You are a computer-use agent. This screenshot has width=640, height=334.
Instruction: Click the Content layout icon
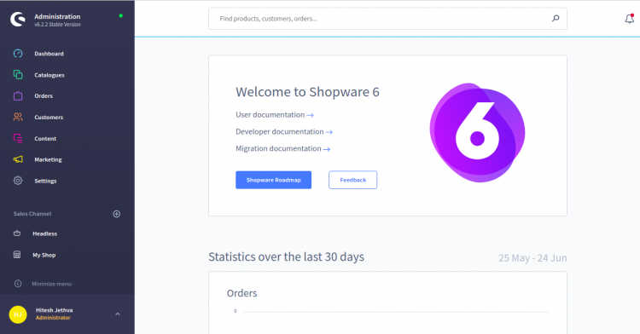[x=18, y=138]
